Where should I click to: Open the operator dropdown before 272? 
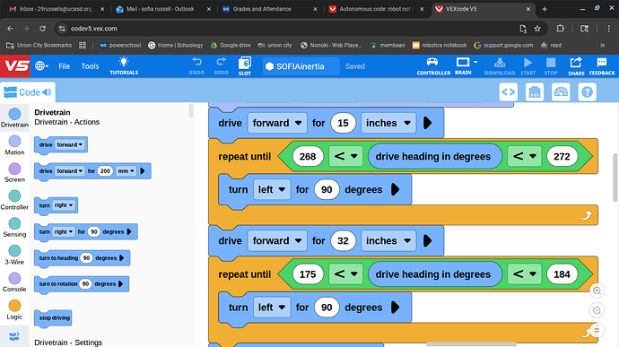524,156
